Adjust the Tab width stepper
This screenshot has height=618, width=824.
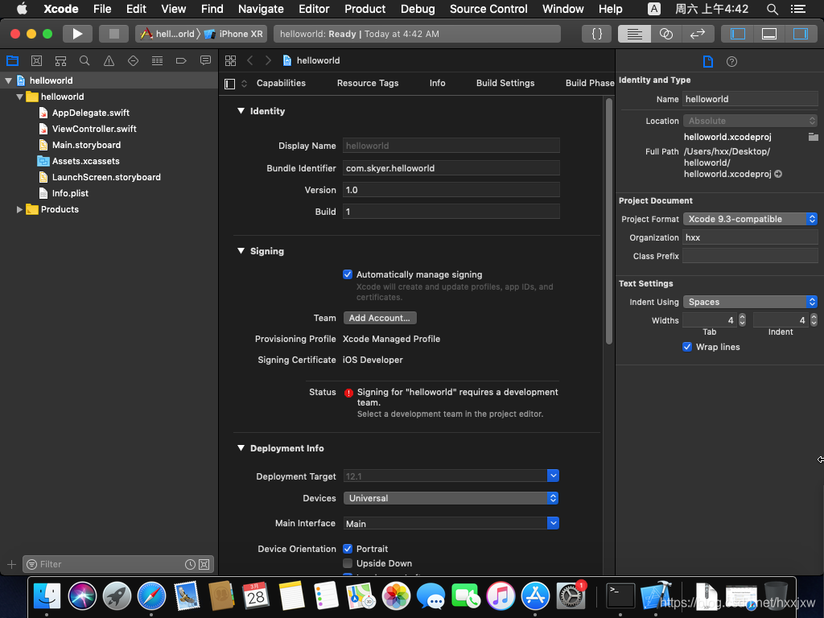pyautogui.click(x=742, y=320)
